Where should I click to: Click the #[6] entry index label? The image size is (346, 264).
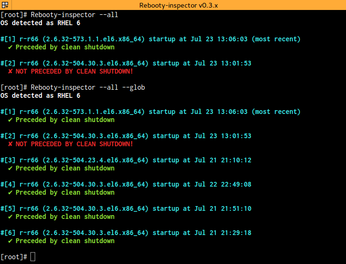coord(8,233)
